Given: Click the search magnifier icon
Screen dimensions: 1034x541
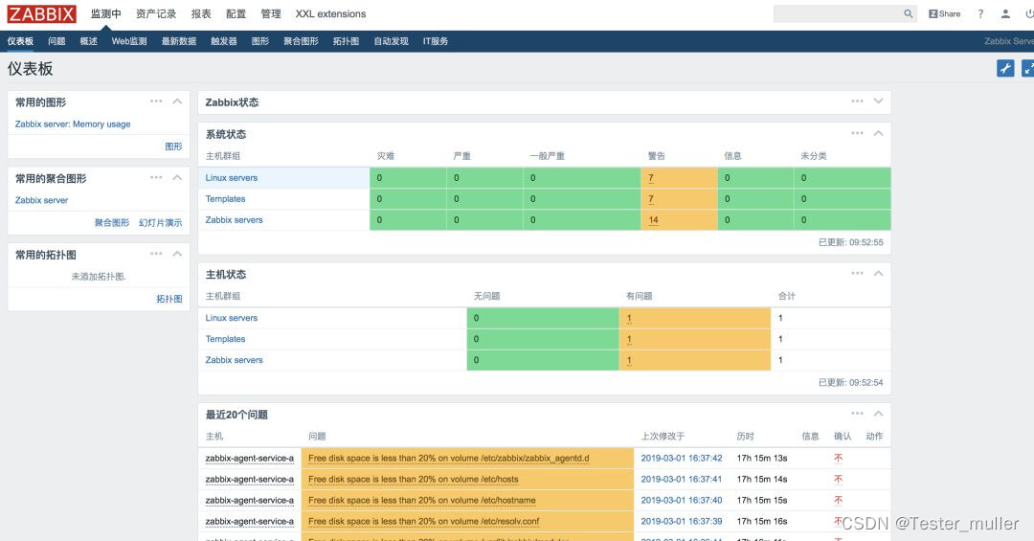Looking at the screenshot, I should (908, 13).
